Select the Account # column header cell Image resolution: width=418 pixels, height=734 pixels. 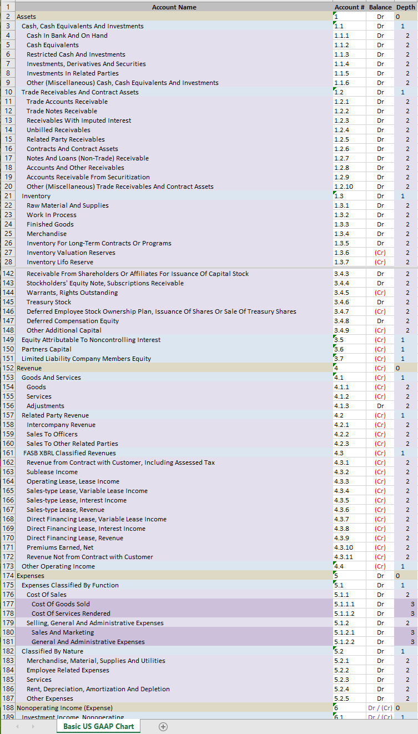349,7
